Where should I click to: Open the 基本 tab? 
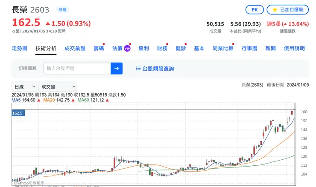[199, 49]
